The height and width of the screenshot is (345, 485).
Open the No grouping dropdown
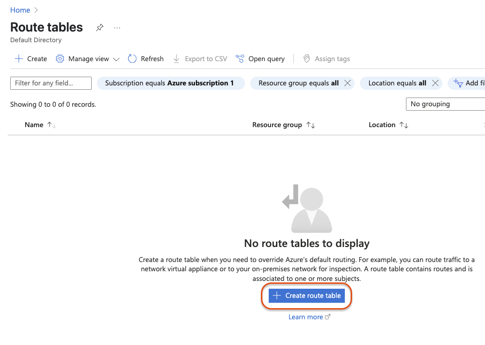pos(445,104)
